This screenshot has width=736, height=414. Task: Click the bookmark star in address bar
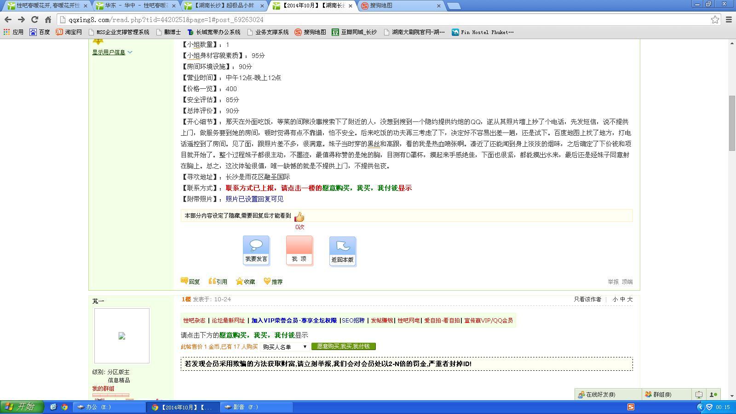[714, 20]
